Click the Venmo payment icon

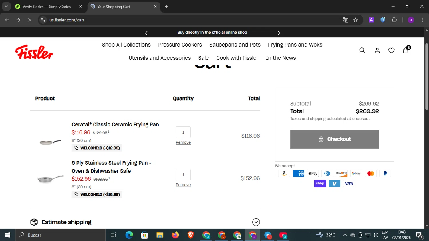point(334,183)
